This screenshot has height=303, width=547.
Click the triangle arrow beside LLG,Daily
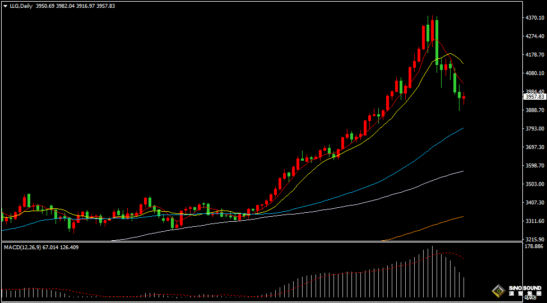point(5,6)
